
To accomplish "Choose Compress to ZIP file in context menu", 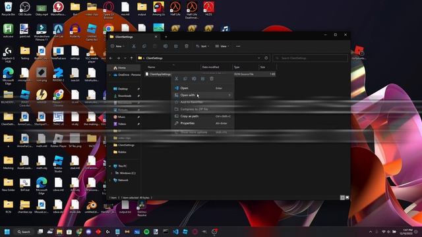I will [x=203, y=109].
